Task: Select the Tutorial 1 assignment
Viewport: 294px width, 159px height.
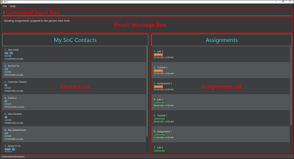Action: (162, 115)
